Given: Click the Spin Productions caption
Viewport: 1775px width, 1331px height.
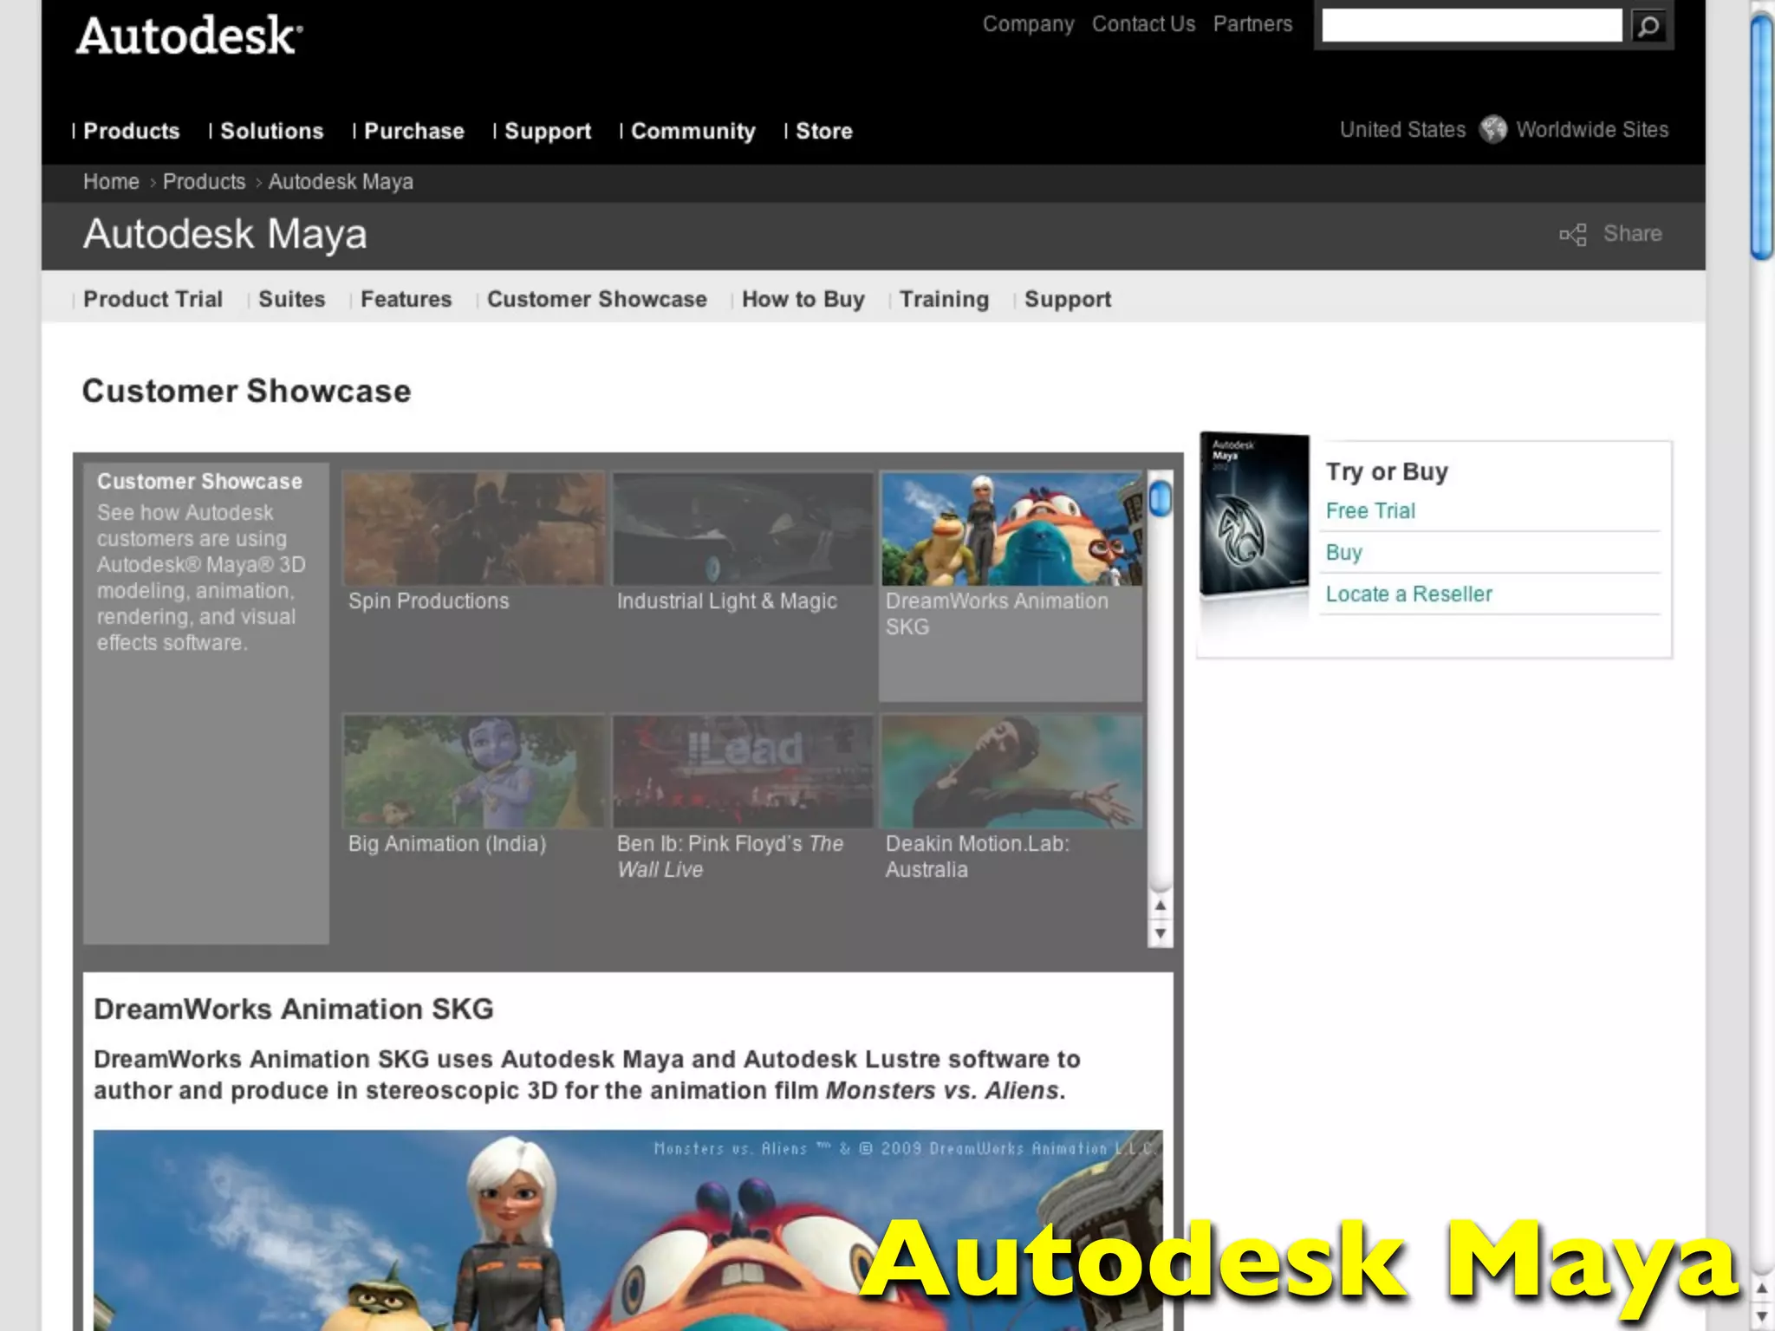Looking at the screenshot, I should pyautogui.click(x=429, y=601).
